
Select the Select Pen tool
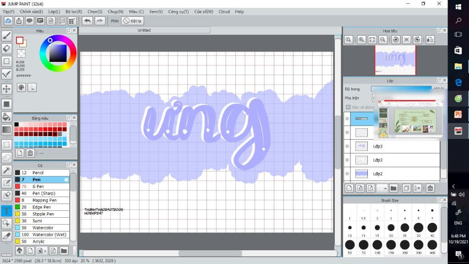click(6, 183)
